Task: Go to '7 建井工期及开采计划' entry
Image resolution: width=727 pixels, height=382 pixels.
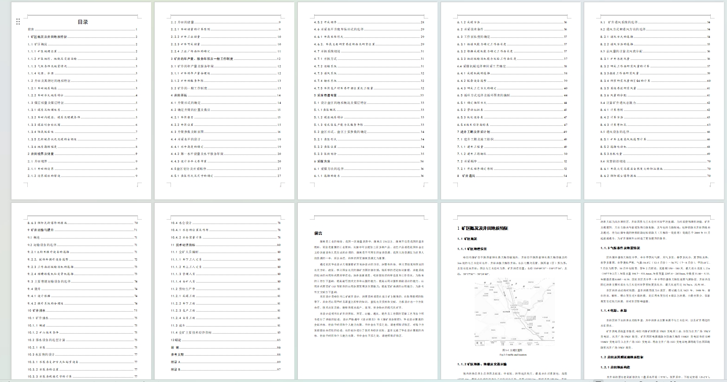Action: [512, 132]
